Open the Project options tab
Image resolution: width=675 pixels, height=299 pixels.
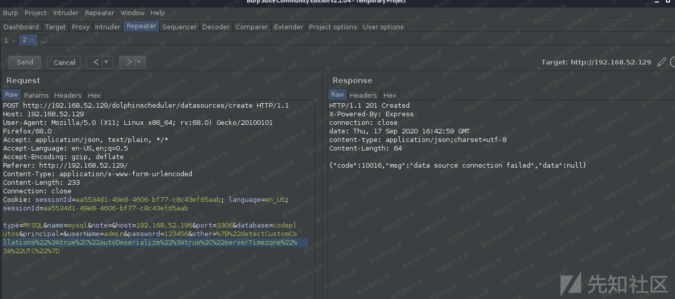point(333,27)
